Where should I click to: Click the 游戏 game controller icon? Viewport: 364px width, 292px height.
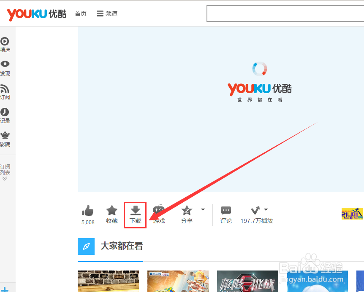[159, 209]
